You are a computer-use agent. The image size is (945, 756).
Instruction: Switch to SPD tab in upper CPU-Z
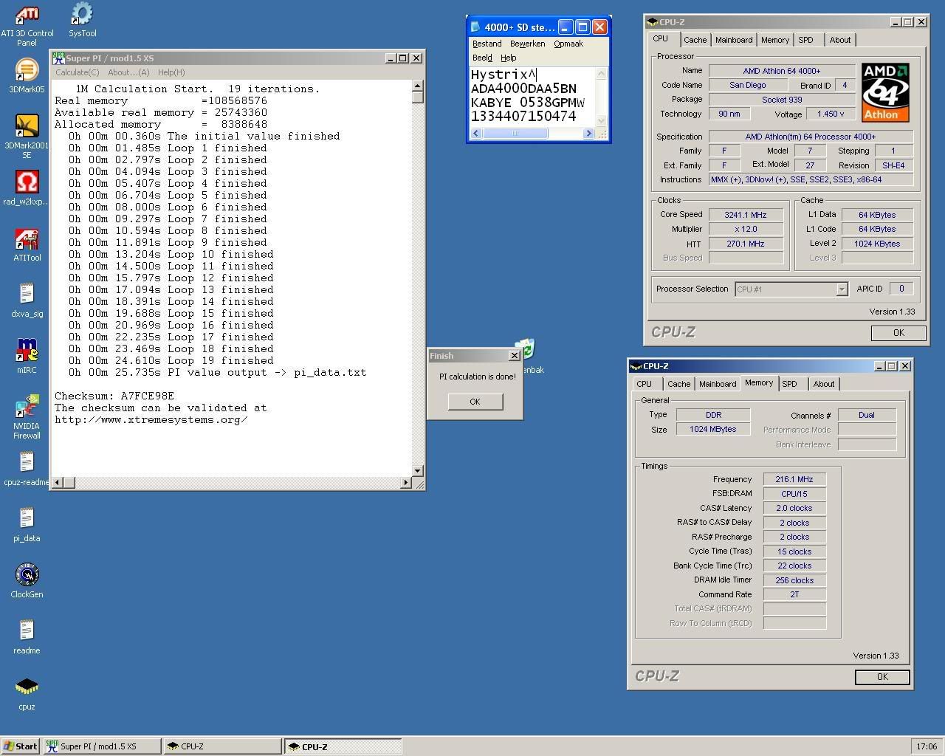tap(806, 40)
